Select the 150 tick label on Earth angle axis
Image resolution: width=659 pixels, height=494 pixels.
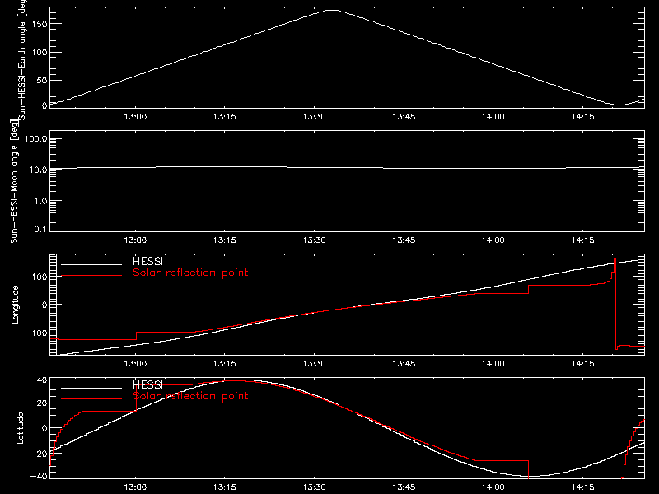point(40,24)
